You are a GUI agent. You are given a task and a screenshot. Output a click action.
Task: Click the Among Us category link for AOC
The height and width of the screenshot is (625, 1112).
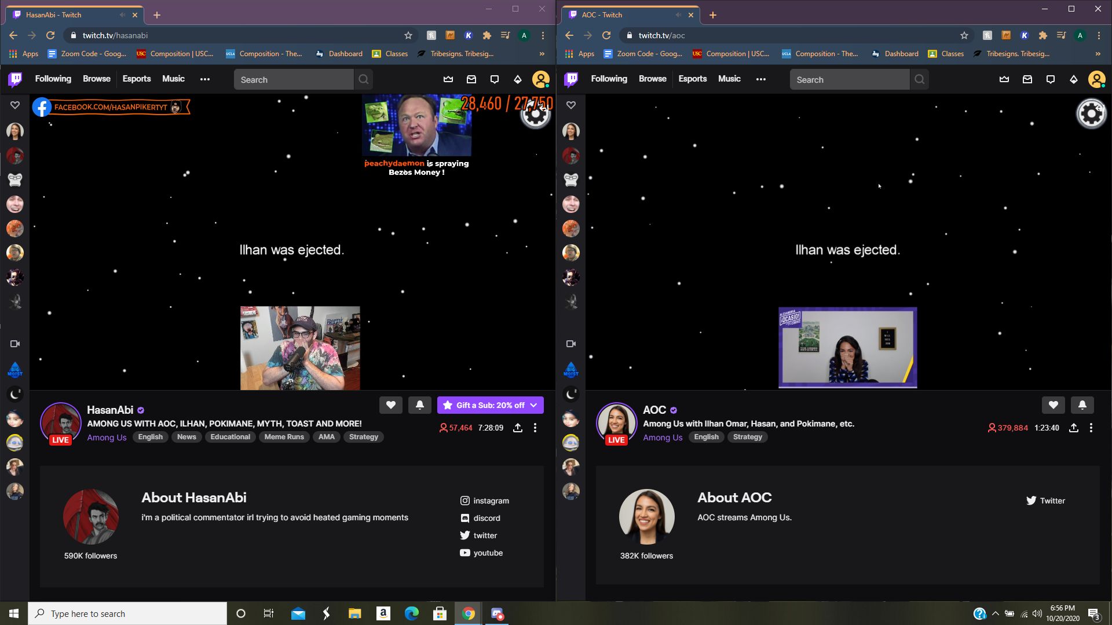pyautogui.click(x=663, y=437)
